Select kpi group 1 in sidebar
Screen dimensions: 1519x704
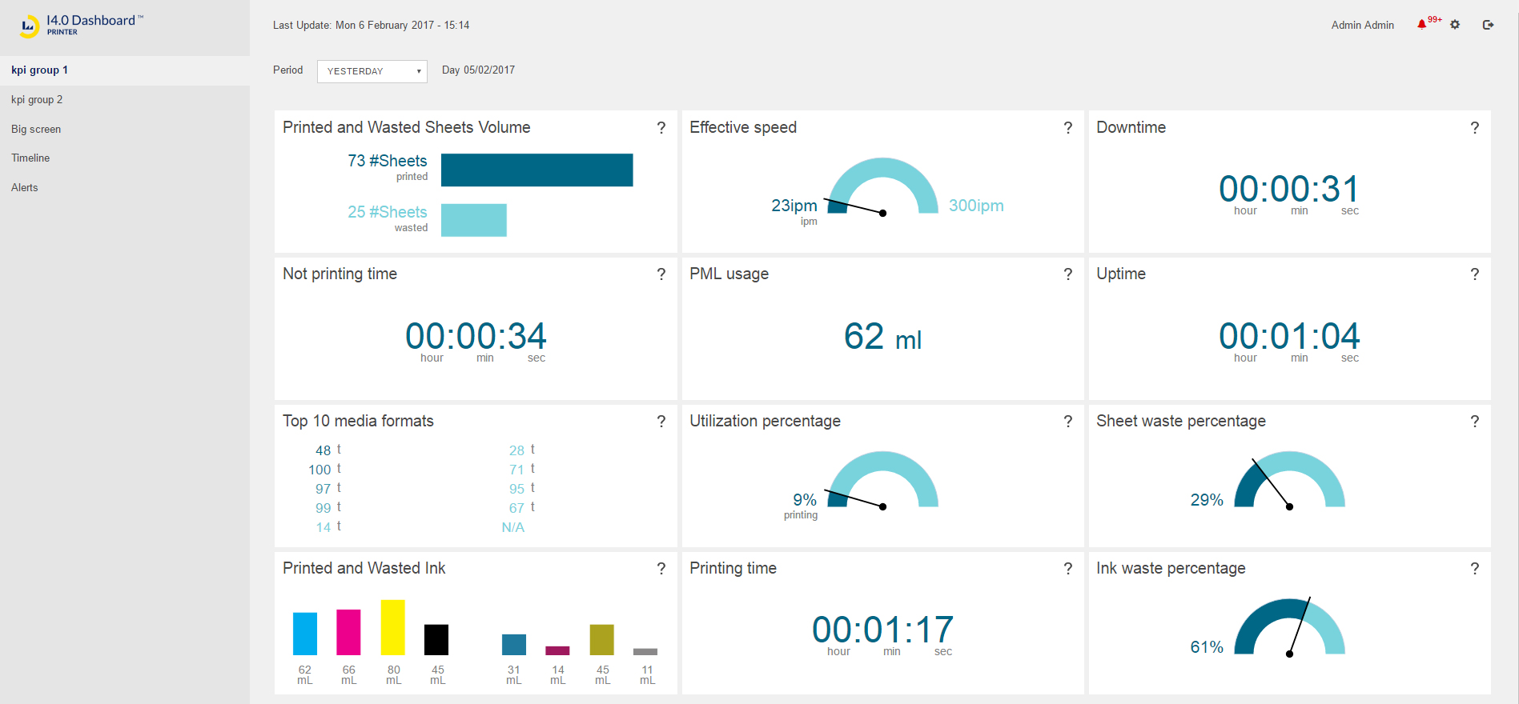[x=40, y=70]
